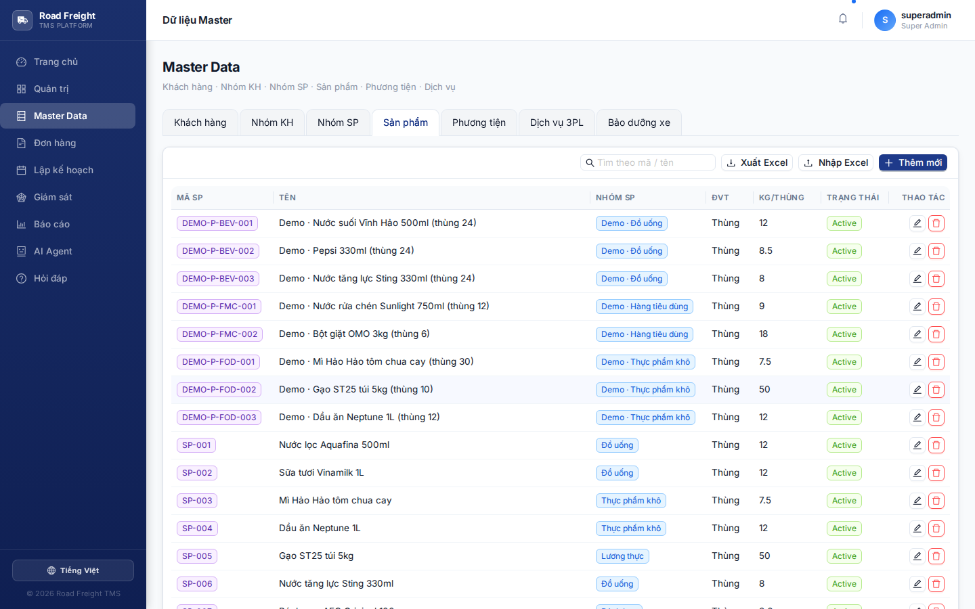Open Giám sát in sidebar
Image resolution: width=975 pixels, height=609 pixels.
click(x=68, y=197)
